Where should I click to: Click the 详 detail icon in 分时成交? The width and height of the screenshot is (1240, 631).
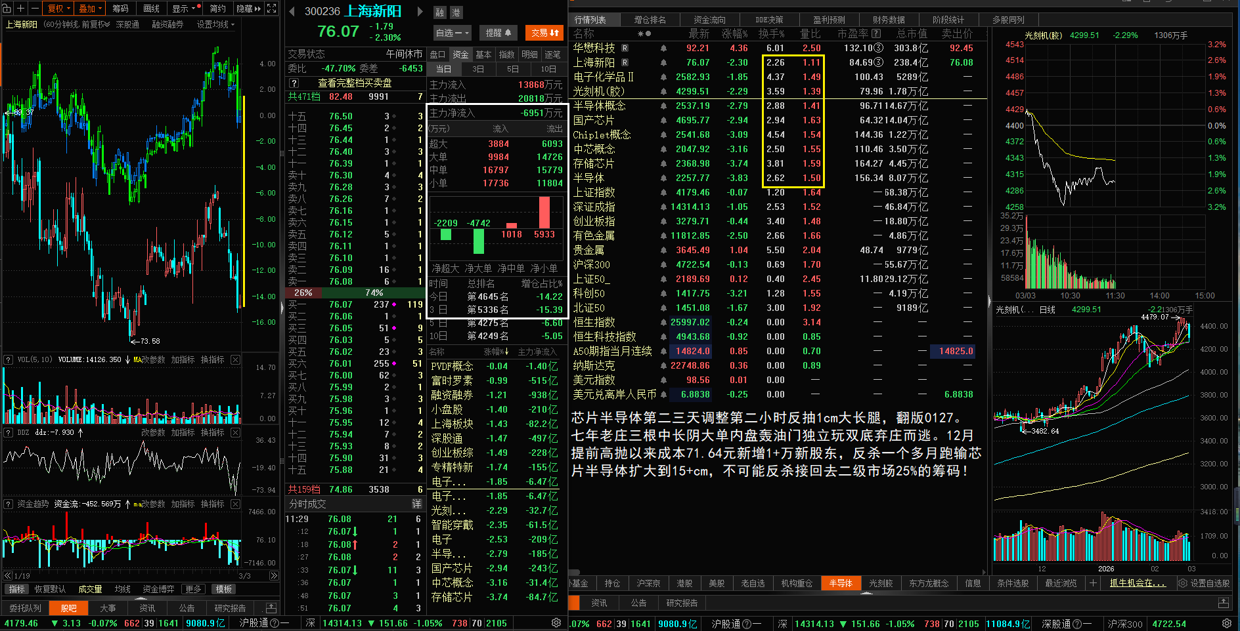point(416,504)
